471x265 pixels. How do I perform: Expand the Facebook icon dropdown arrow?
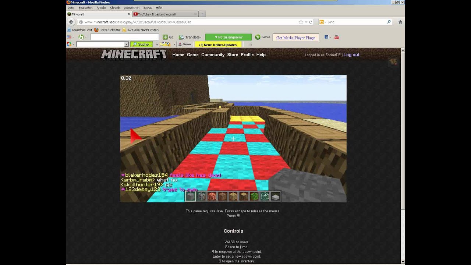[x=330, y=37]
